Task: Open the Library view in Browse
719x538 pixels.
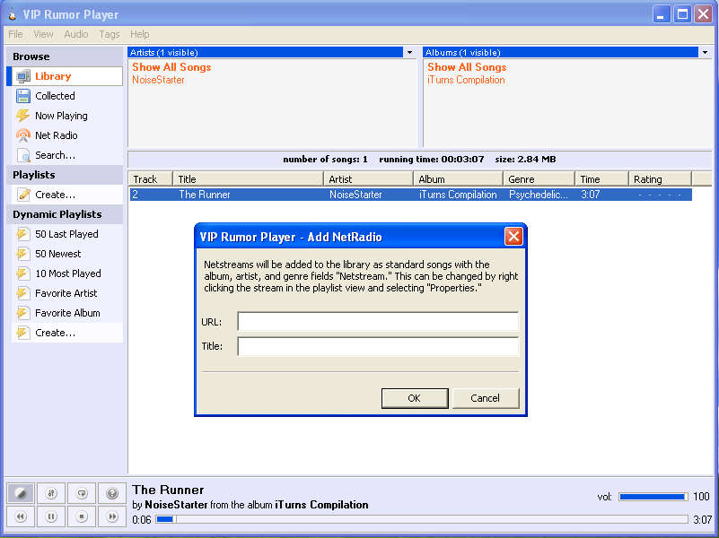Action: click(x=66, y=76)
